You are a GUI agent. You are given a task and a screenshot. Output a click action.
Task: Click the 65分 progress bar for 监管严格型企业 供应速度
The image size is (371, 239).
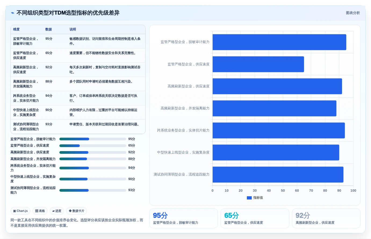click(x=93, y=146)
